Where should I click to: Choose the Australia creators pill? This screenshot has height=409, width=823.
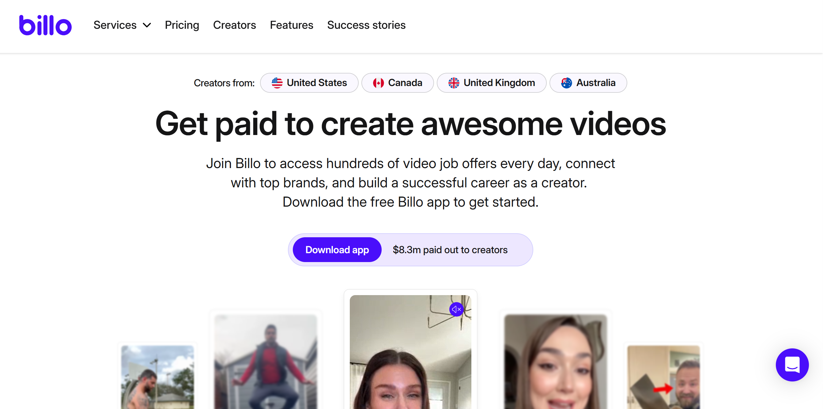click(588, 83)
